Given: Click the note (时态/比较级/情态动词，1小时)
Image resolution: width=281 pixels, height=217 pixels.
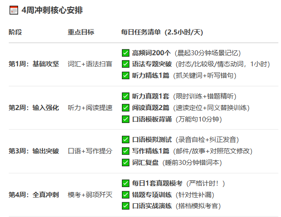Looking at the screenshot, I should pos(223,64).
